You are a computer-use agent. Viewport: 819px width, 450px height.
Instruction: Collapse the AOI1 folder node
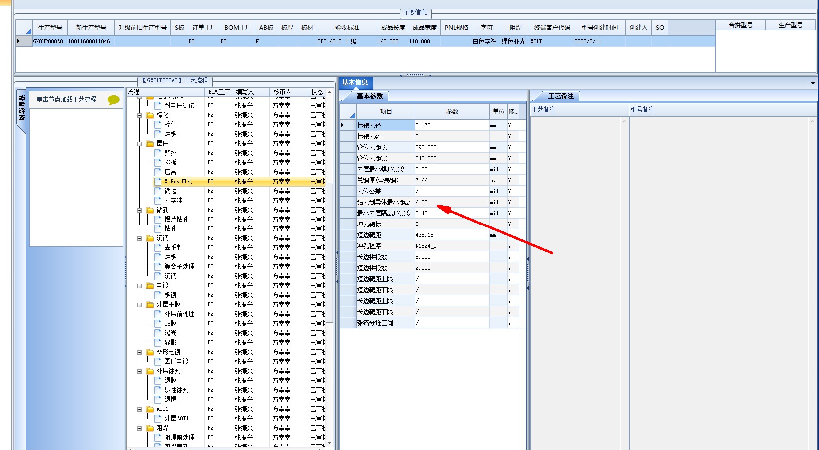[x=140, y=409]
